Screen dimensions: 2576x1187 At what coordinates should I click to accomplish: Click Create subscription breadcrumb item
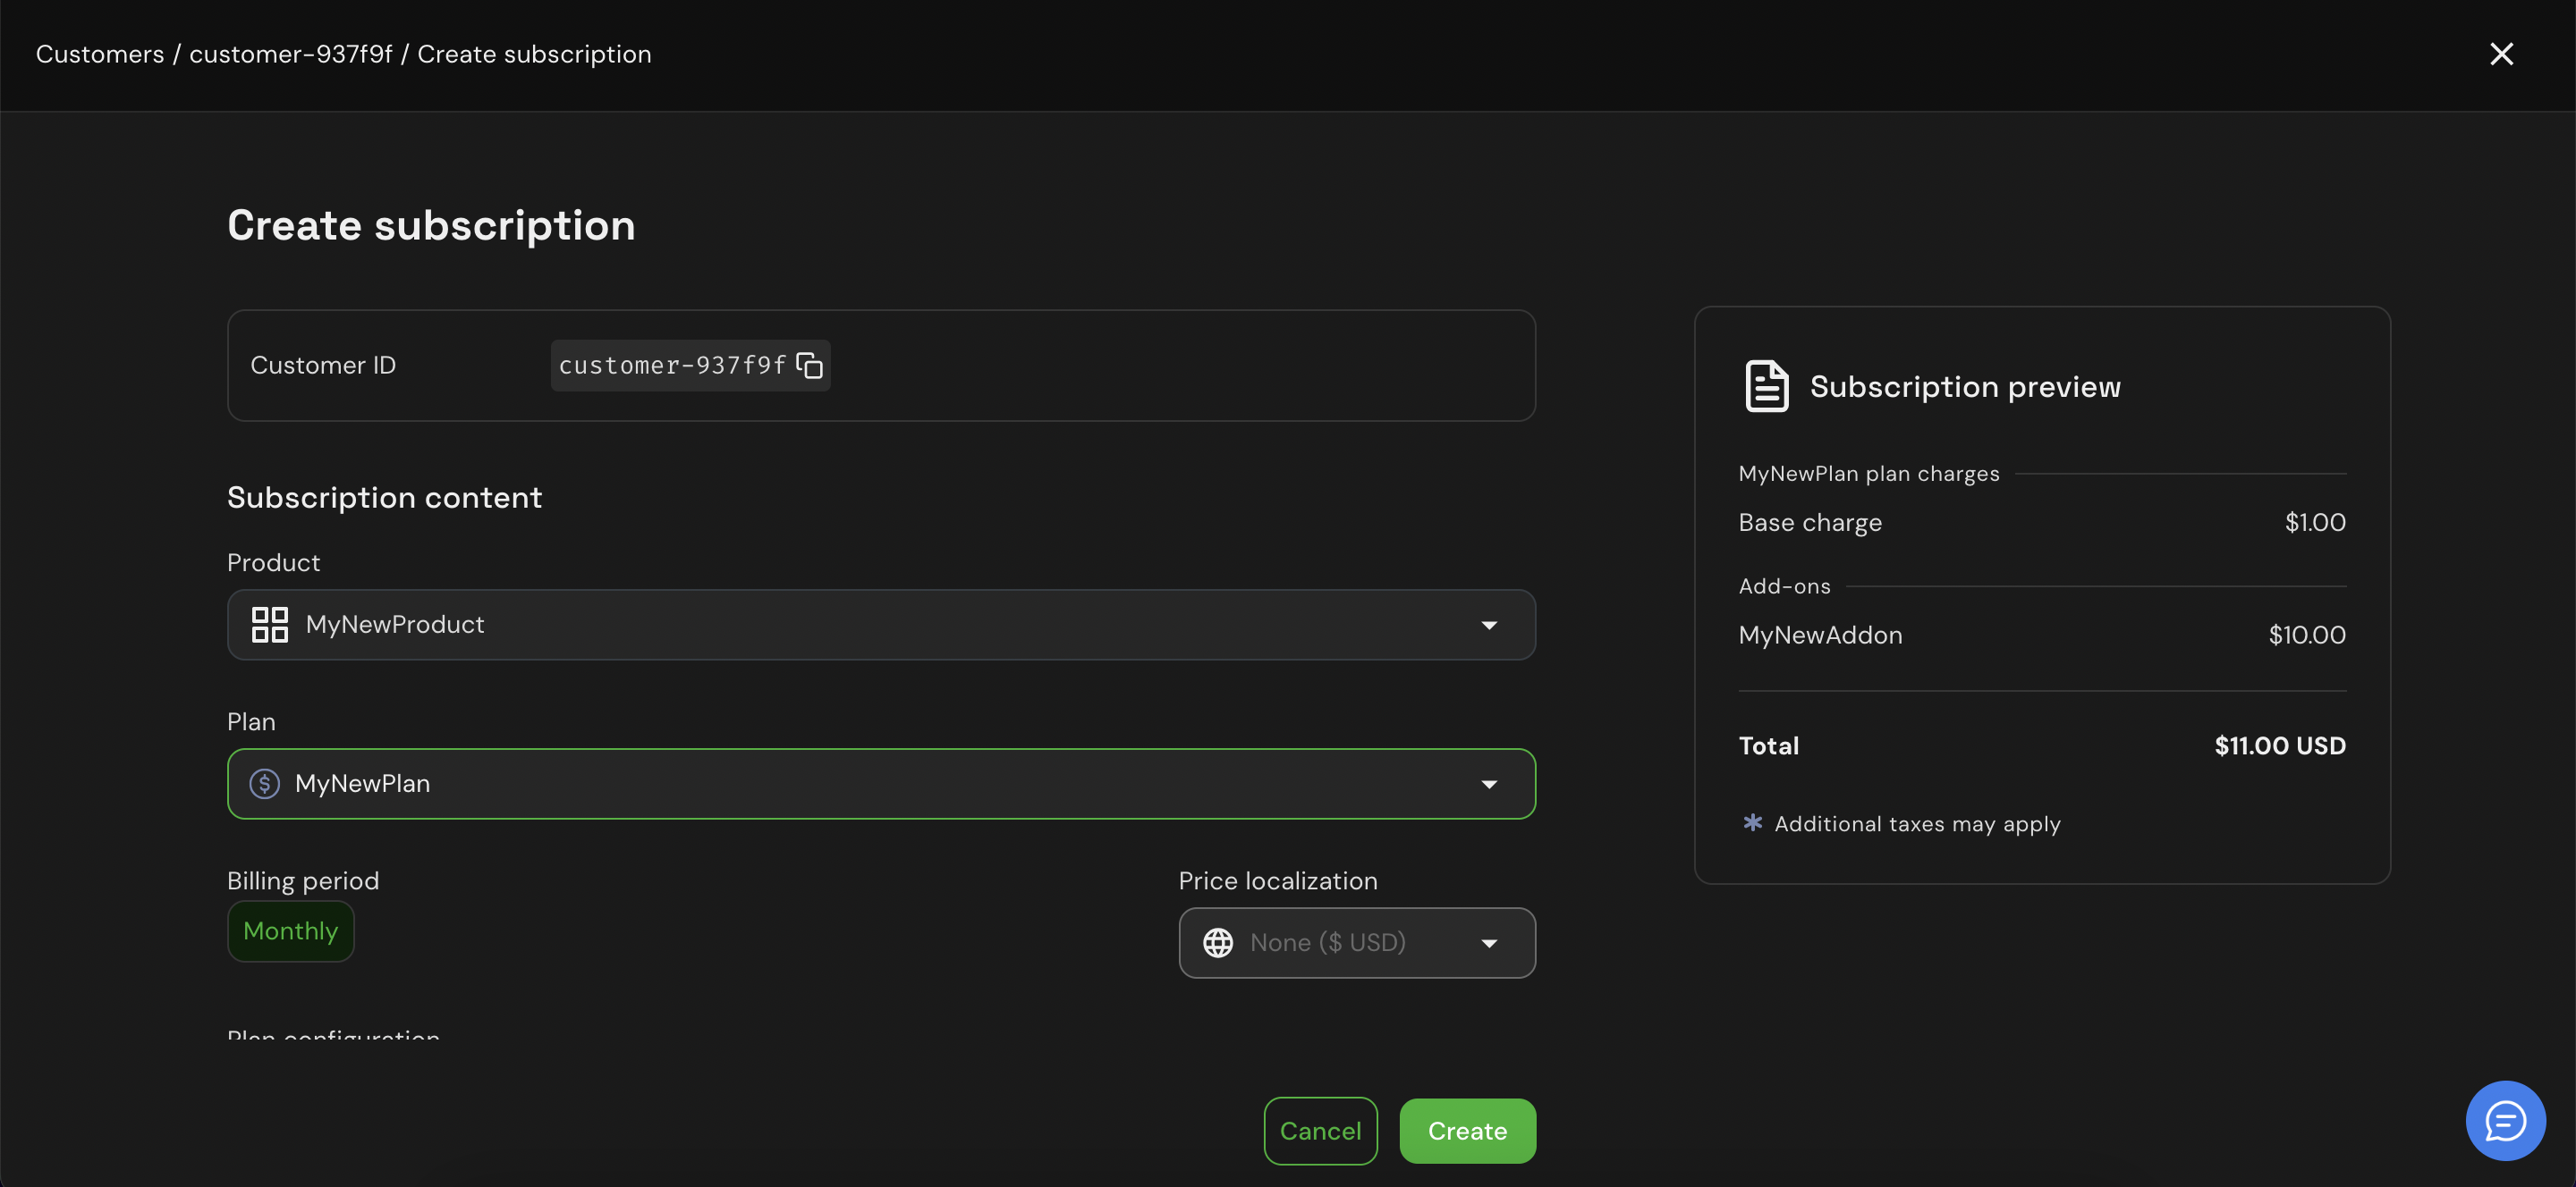[x=534, y=54]
